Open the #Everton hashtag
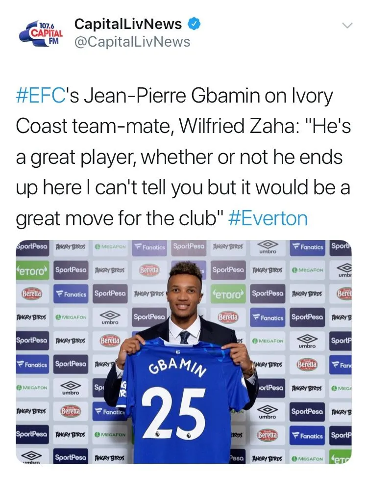 point(268,218)
